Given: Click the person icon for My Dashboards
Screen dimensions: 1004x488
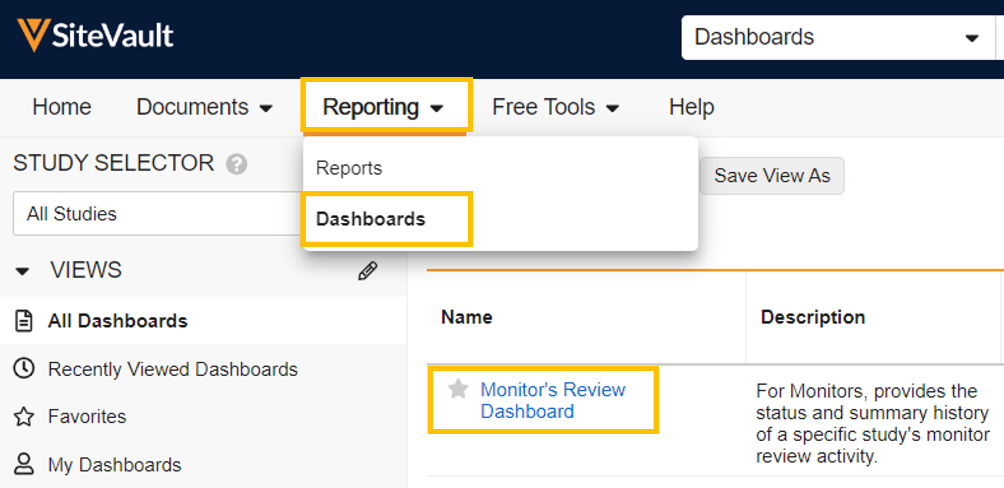Looking at the screenshot, I should [24, 464].
